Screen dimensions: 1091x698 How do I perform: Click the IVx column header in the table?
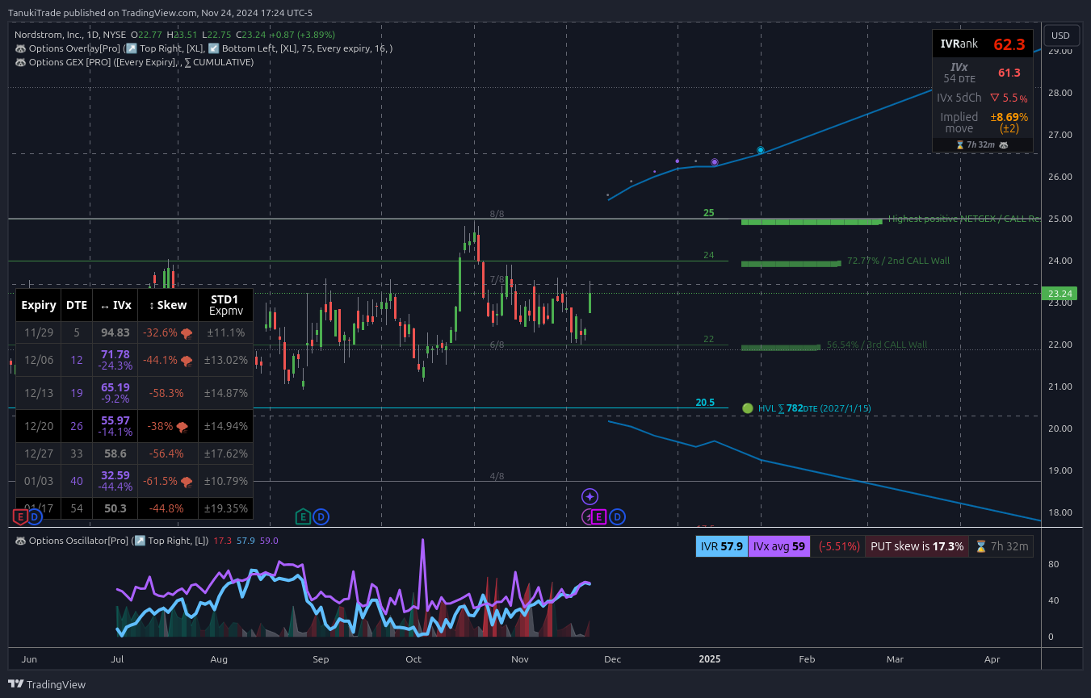click(x=116, y=305)
